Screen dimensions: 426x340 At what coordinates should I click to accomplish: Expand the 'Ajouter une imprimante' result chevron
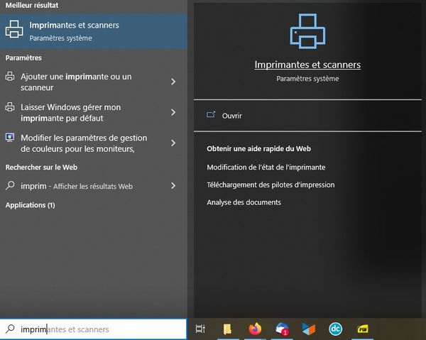[x=173, y=82]
